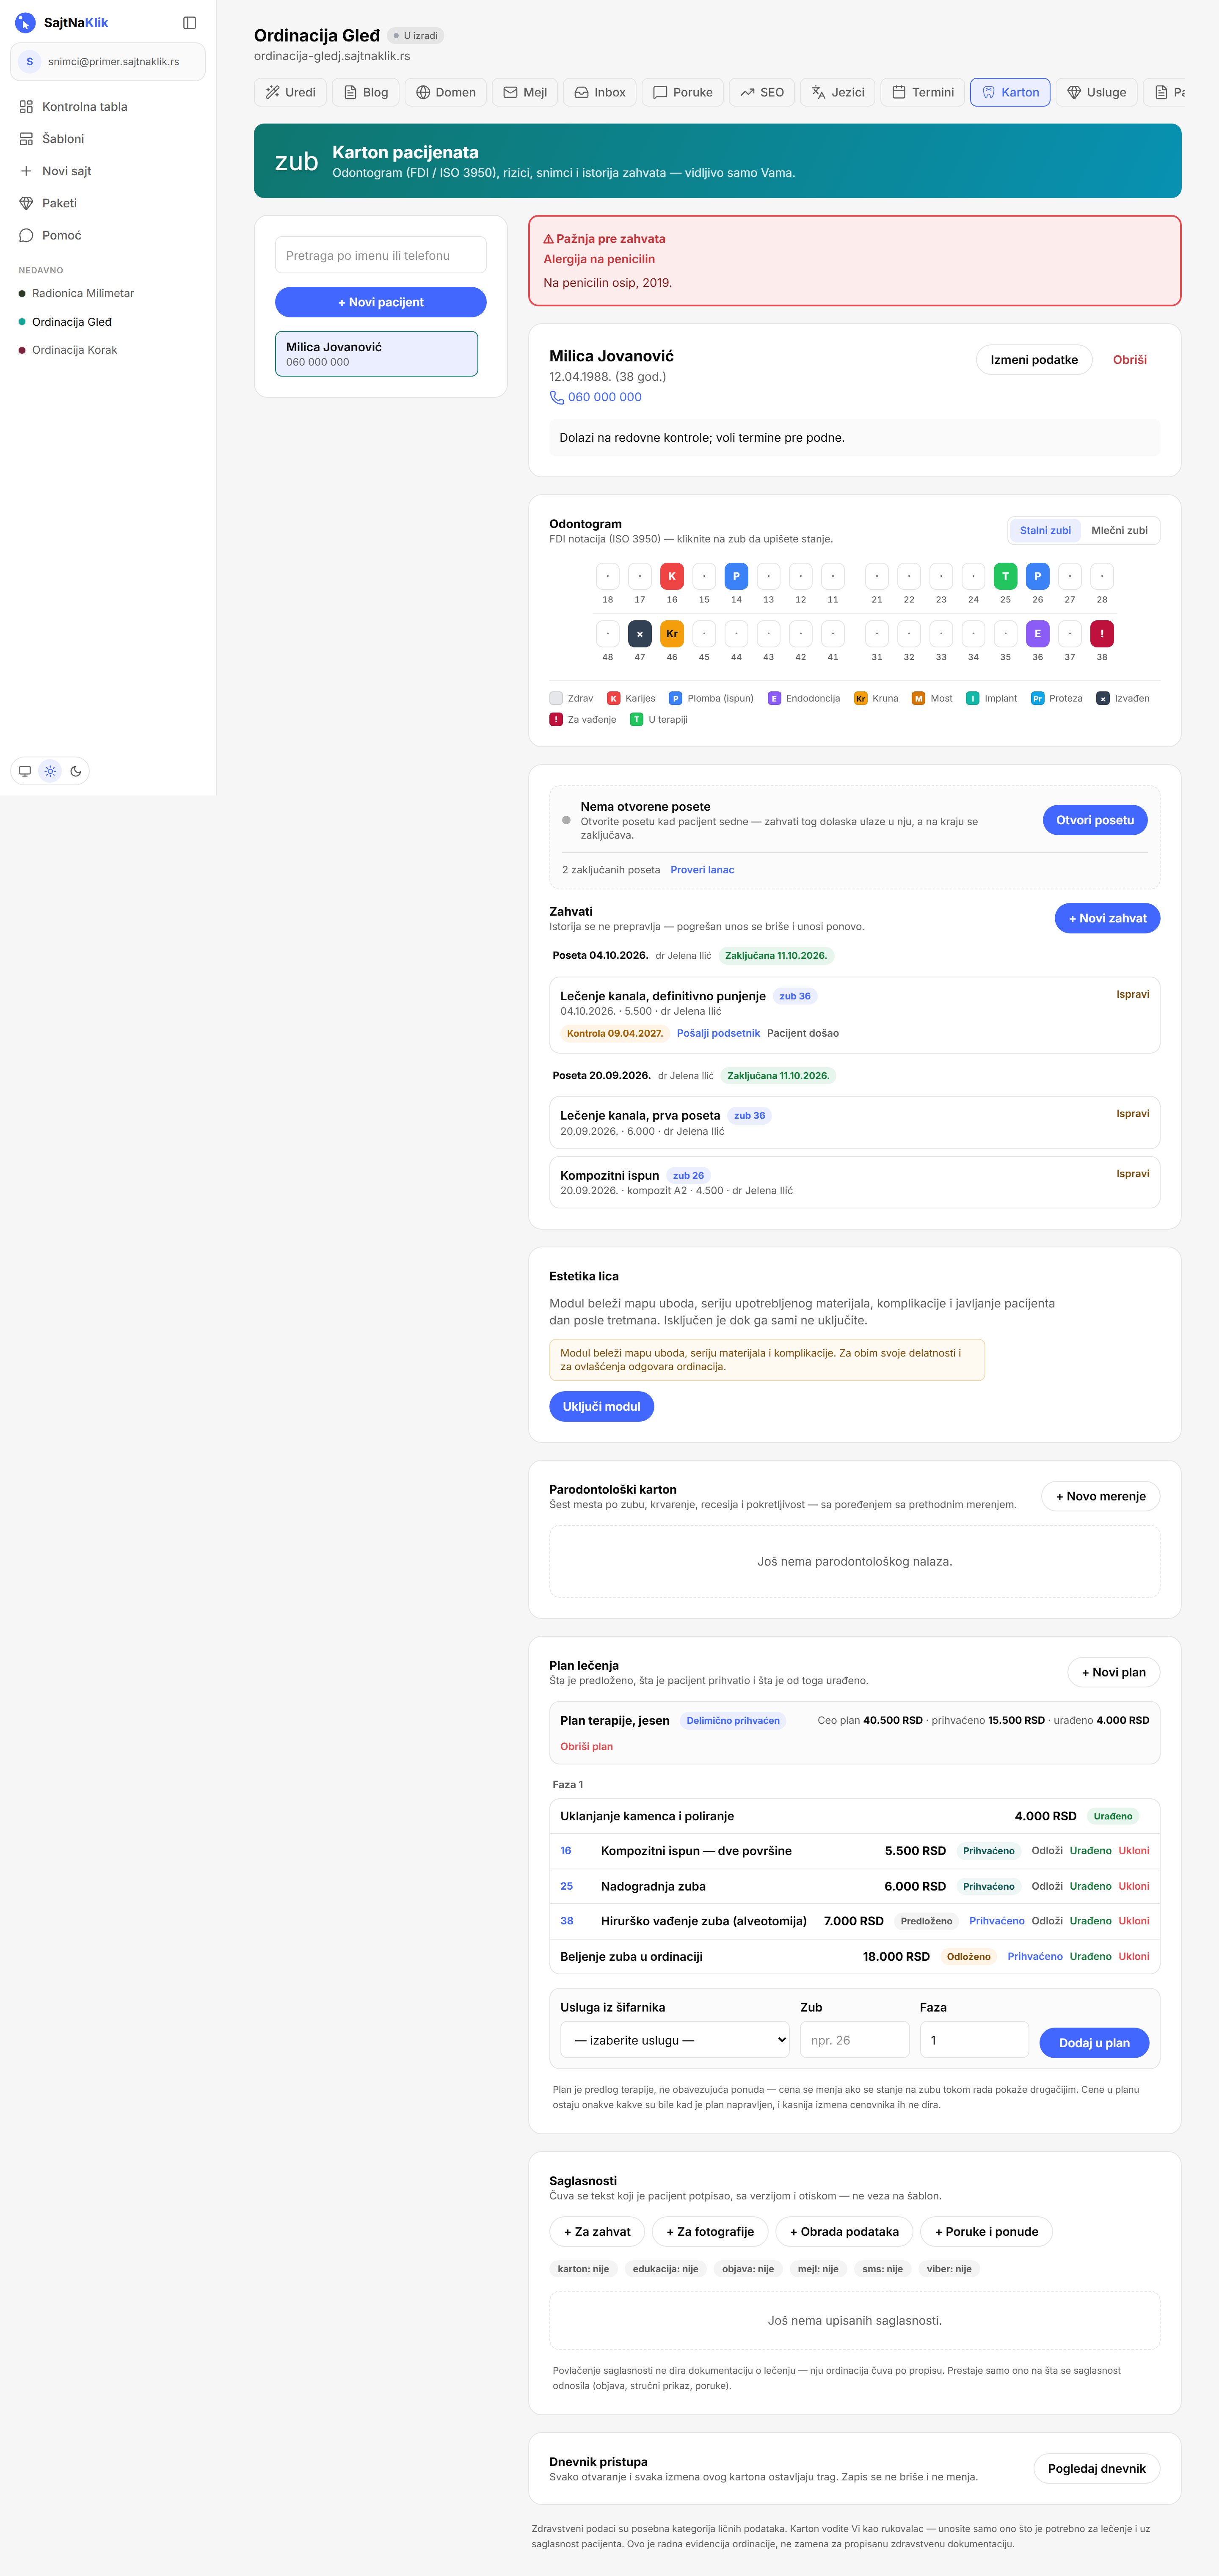Click Proveri lanac link

point(702,870)
